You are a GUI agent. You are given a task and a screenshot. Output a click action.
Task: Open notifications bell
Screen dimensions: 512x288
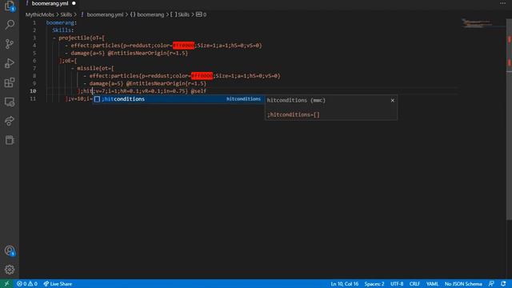(x=503, y=284)
